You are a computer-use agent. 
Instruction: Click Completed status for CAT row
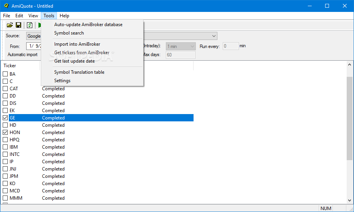tap(53, 89)
